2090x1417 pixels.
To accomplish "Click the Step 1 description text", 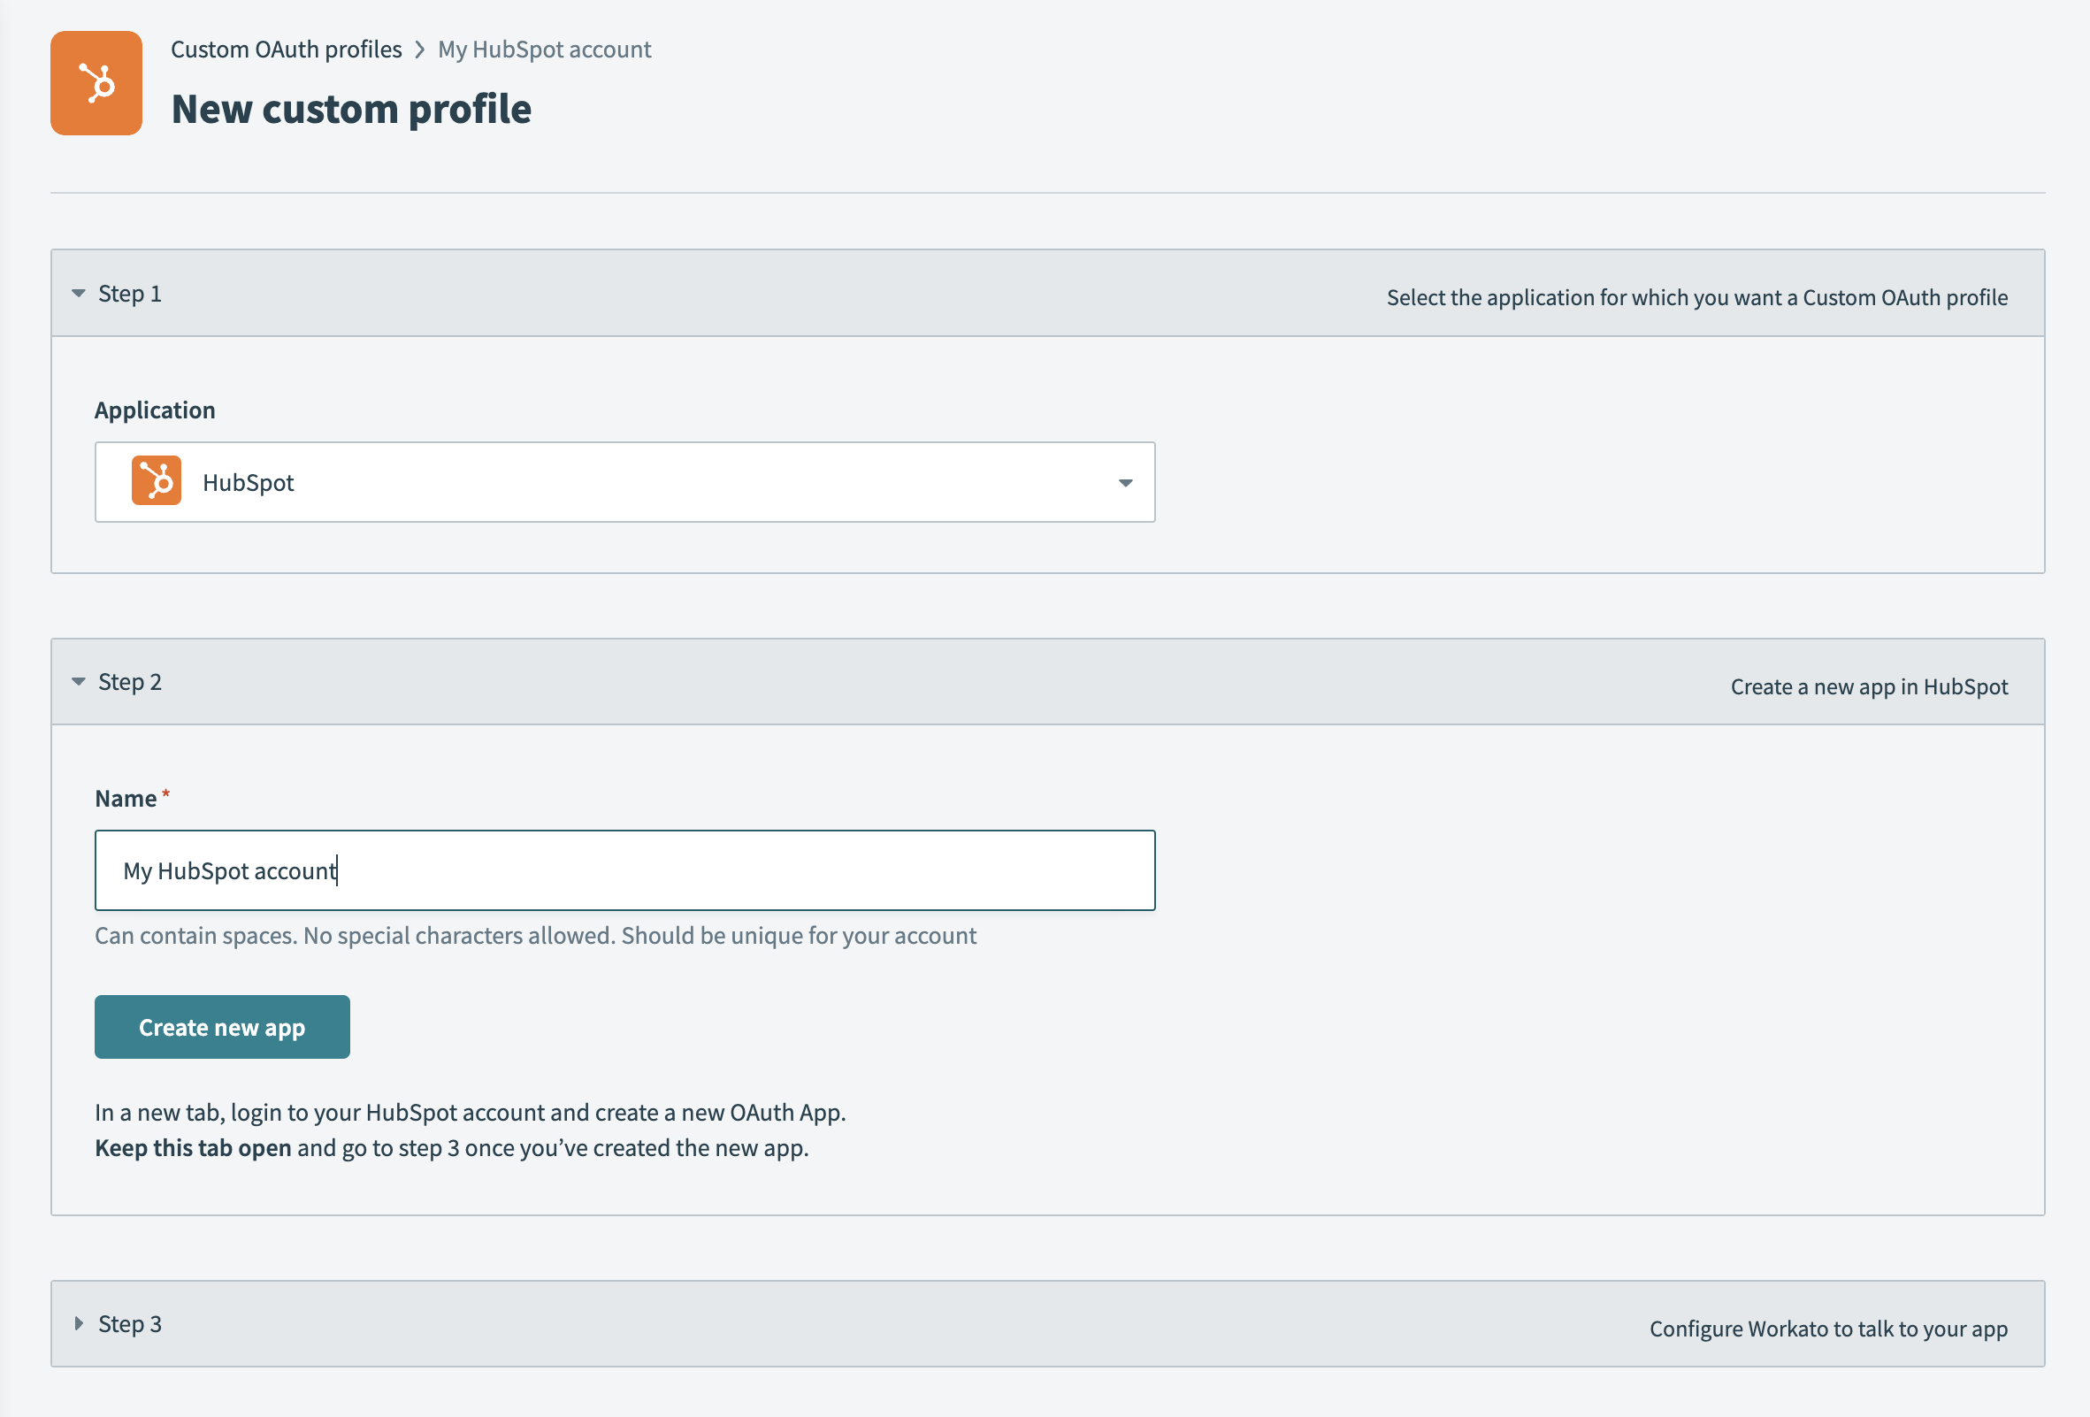I will pos(1696,297).
